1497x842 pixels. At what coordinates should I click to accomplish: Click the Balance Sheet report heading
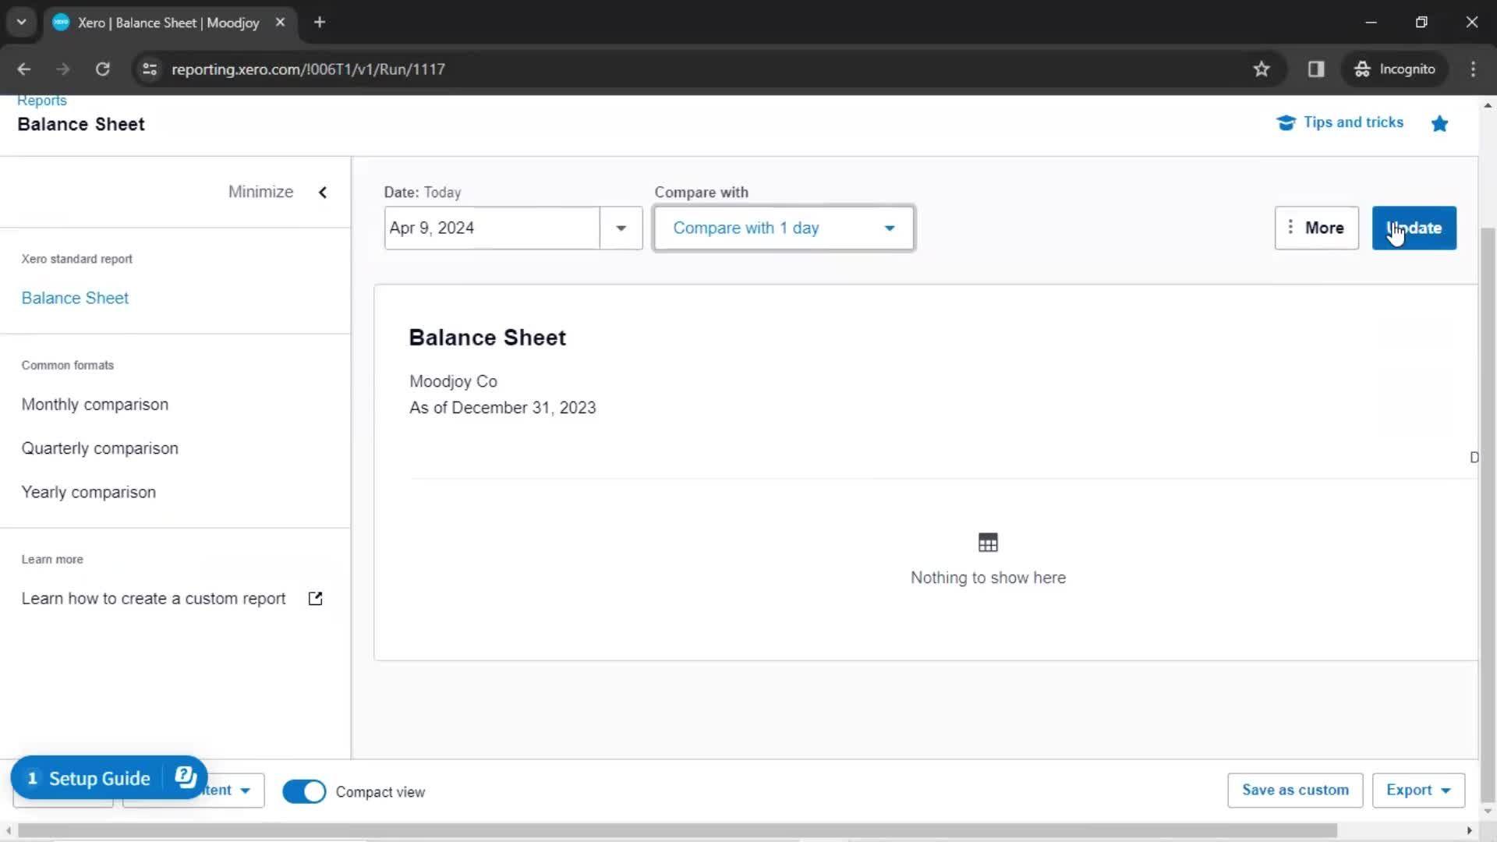click(487, 338)
